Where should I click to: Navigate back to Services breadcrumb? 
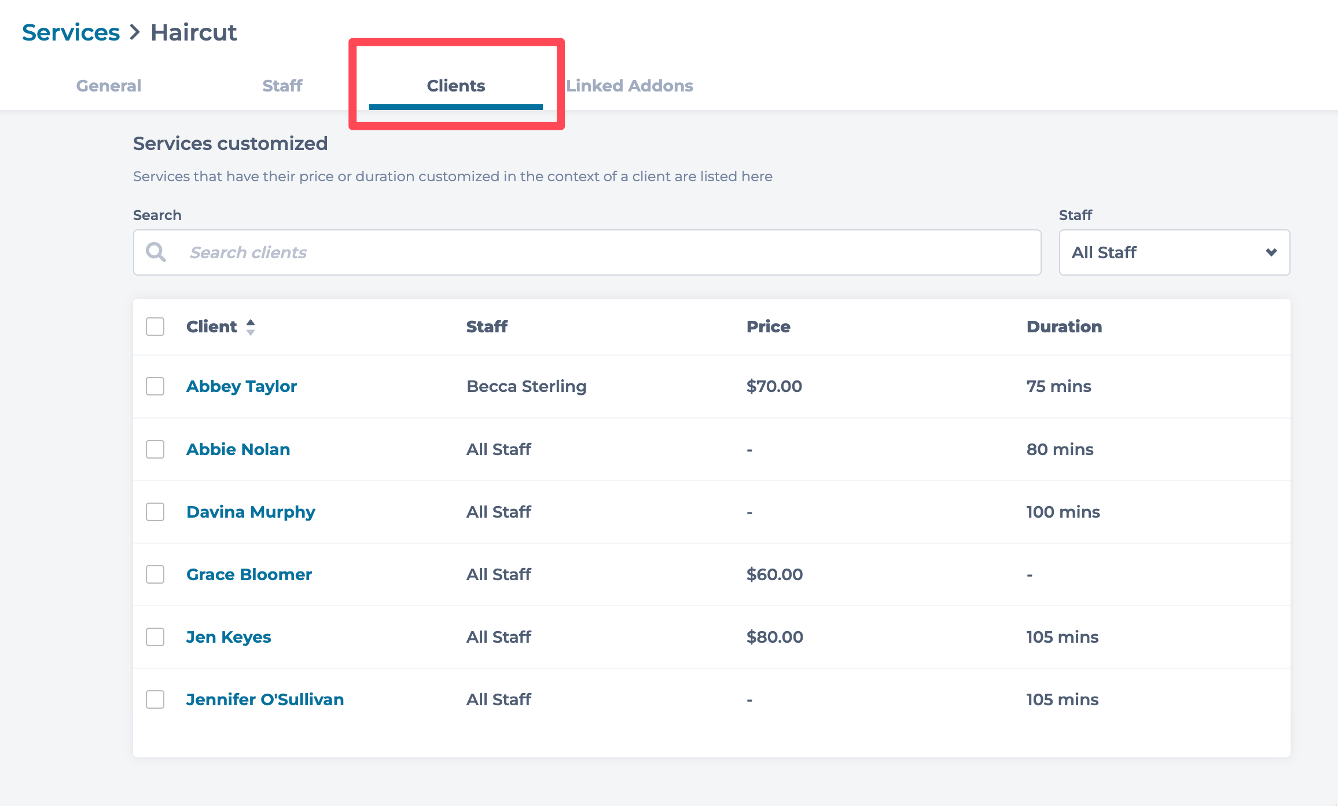pos(71,32)
